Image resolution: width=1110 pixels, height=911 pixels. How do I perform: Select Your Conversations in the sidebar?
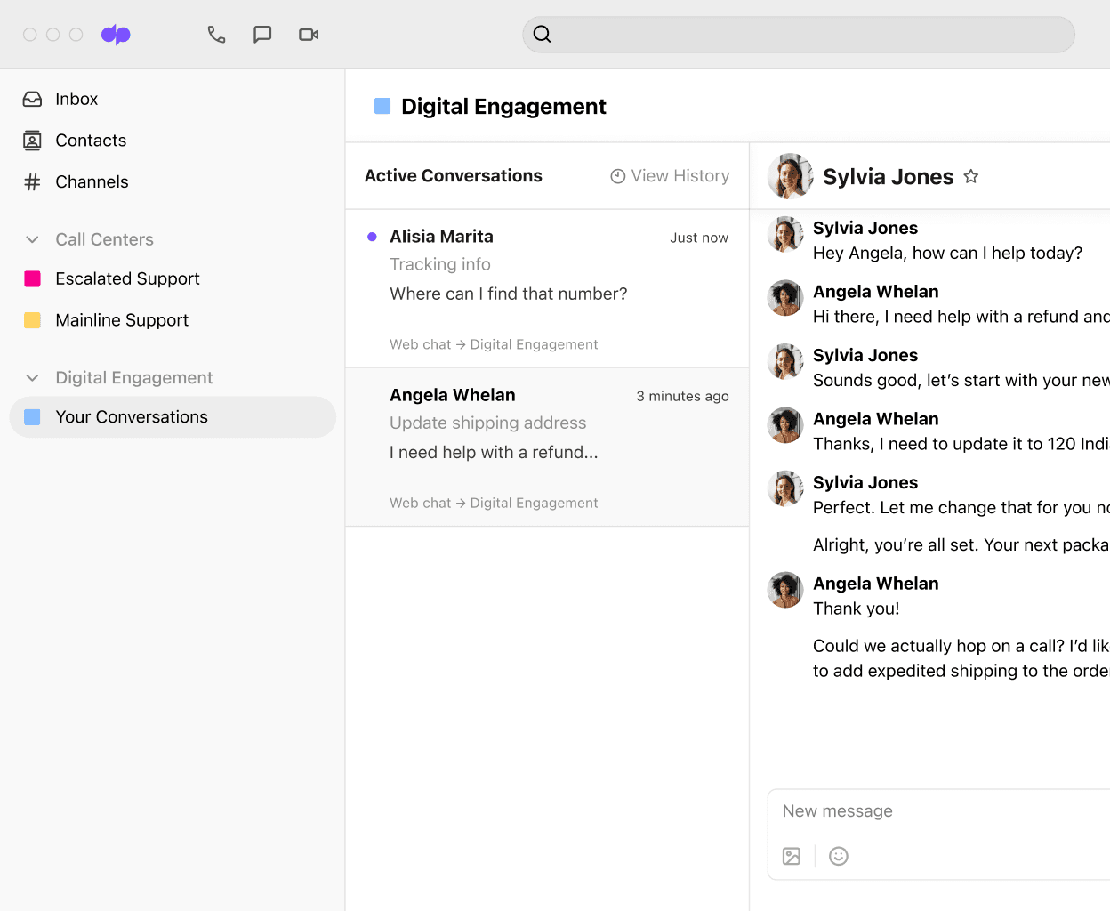point(132,416)
